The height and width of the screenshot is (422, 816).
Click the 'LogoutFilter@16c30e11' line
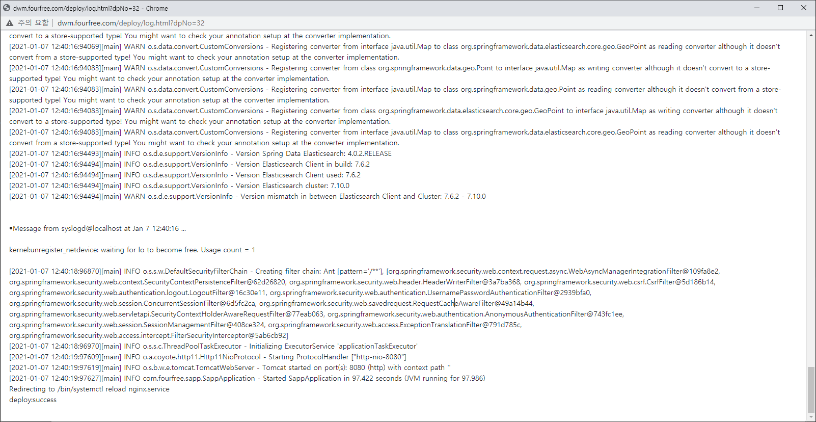coord(301,293)
